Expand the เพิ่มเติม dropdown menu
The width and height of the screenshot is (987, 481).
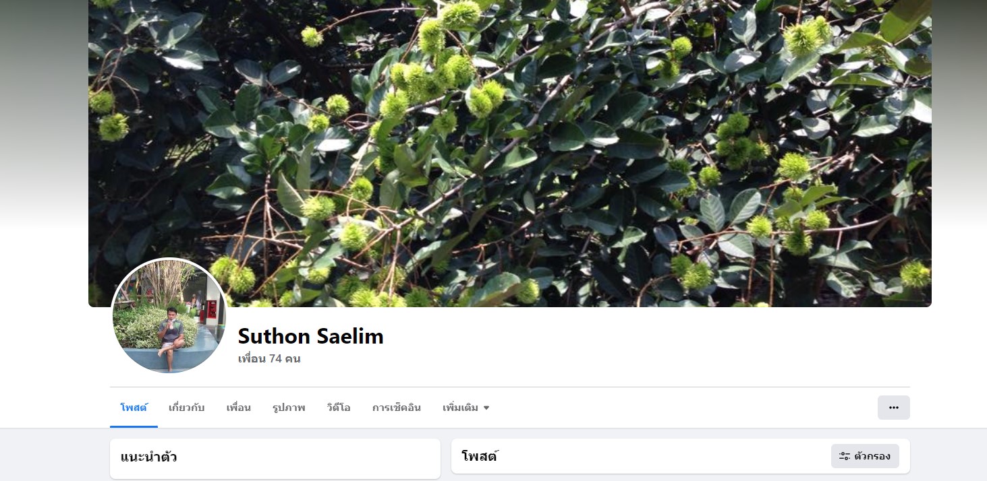(x=466, y=408)
